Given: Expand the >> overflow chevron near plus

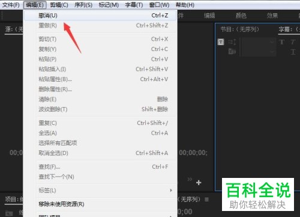Looking at the screenshot, I should 190,179.
